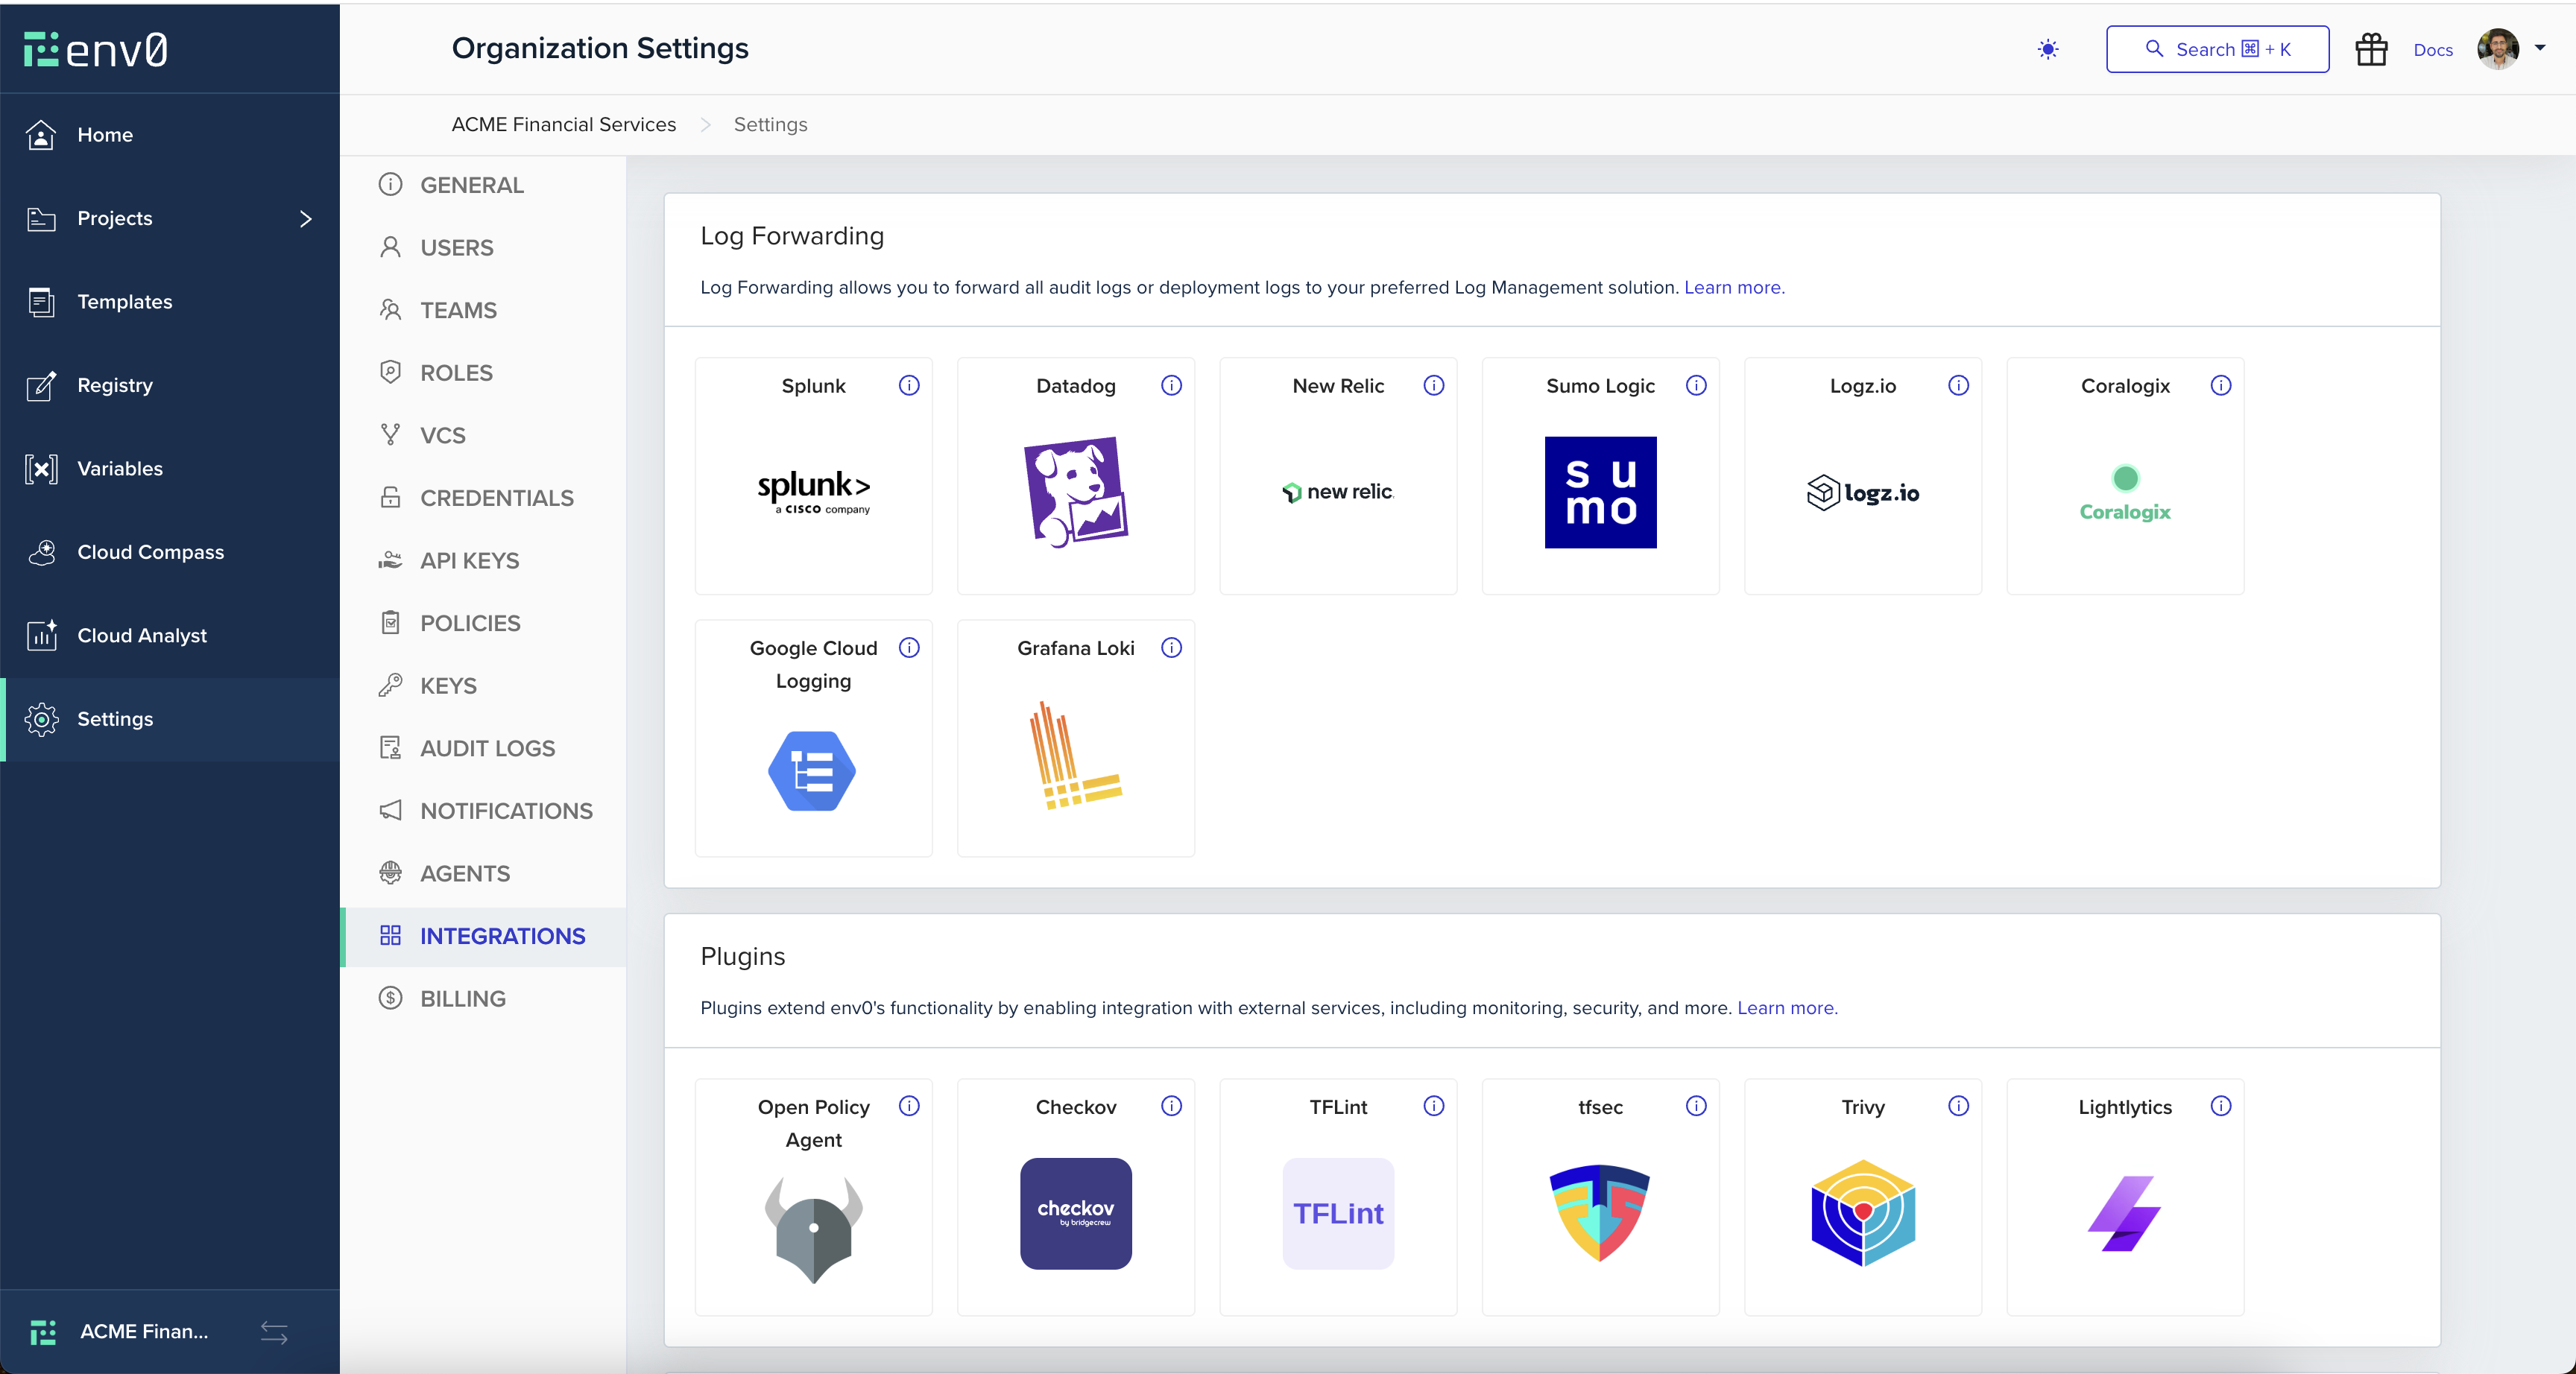Go to AUDIT LOGS settings section
This screenshot has height=1374, width=2576.
click(487, 747)
